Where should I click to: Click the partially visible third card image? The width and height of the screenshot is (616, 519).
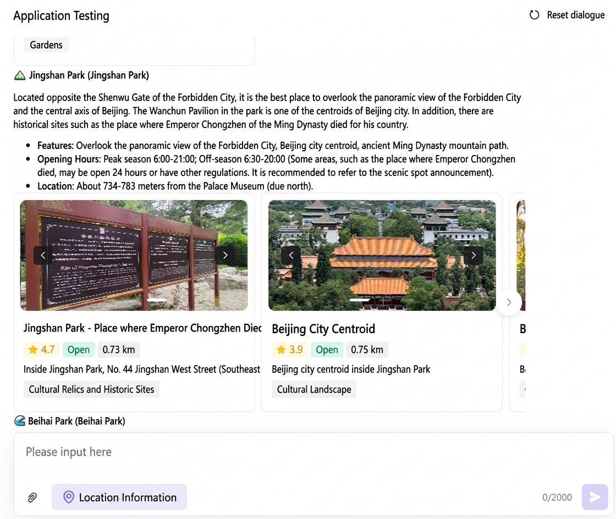[x=521, y=255]
